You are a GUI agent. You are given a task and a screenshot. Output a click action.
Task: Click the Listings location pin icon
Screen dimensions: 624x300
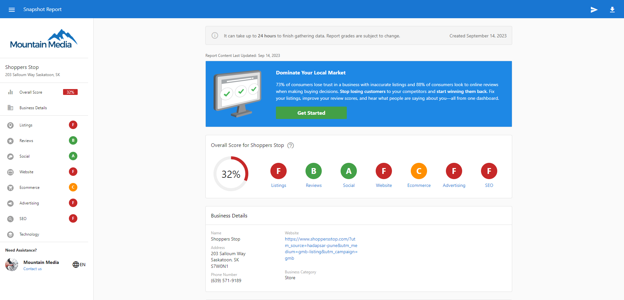coord(10,125)
